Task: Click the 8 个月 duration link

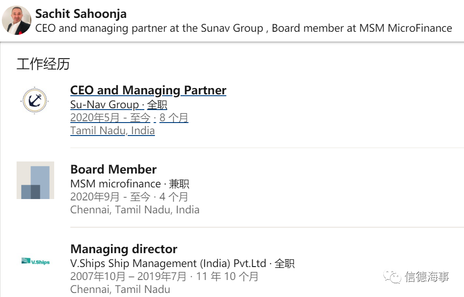Action: click(x=174, y=118)
